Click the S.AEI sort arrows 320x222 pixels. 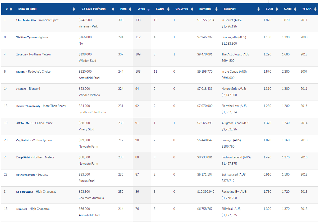[277, 9]
